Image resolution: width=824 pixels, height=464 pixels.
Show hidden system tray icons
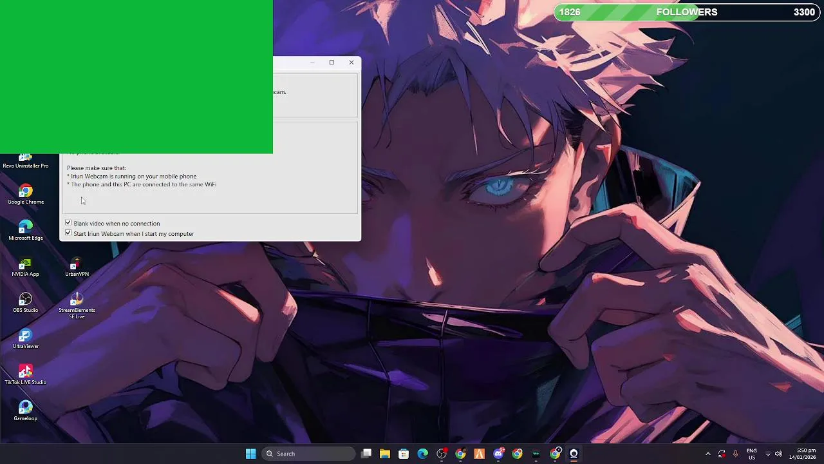(x=708, y=454)
